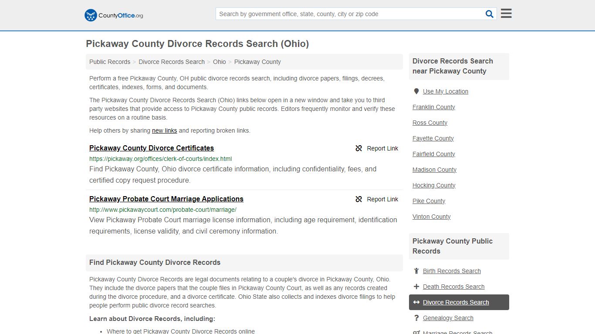Select Use My Location
This screenshot has height=334, width=595.
tap(446, 91)
